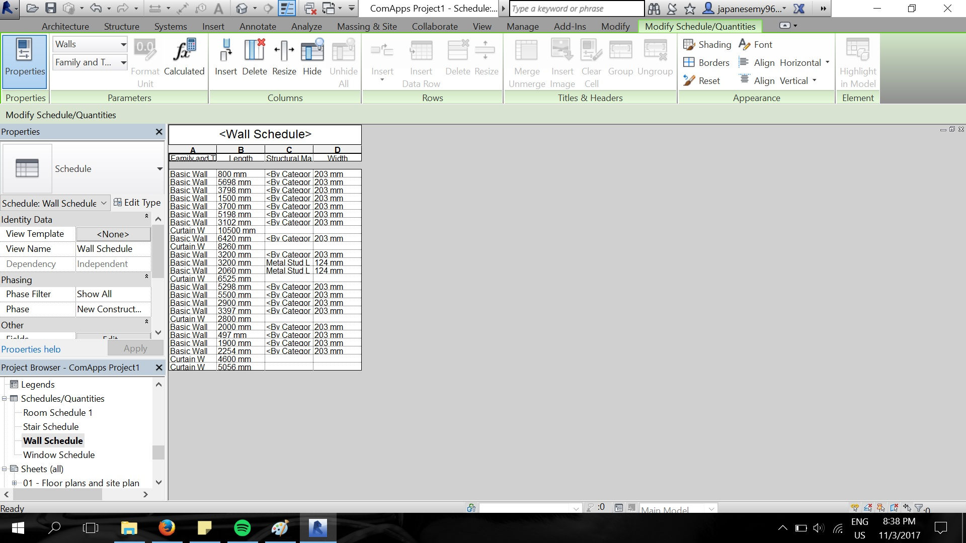This screenshot has width=966, height=543.
Task: Click the keyword search input field
Action: 577,9
